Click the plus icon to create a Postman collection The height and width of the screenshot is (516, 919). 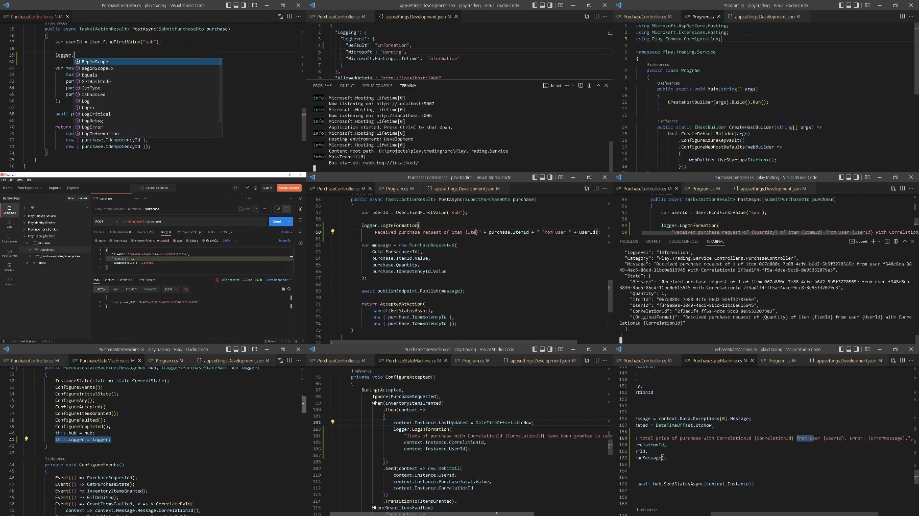pyautogui.click(x=25, y=208)
